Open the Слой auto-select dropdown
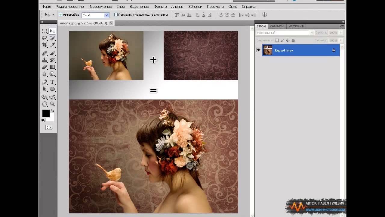 tap(106, 15)
